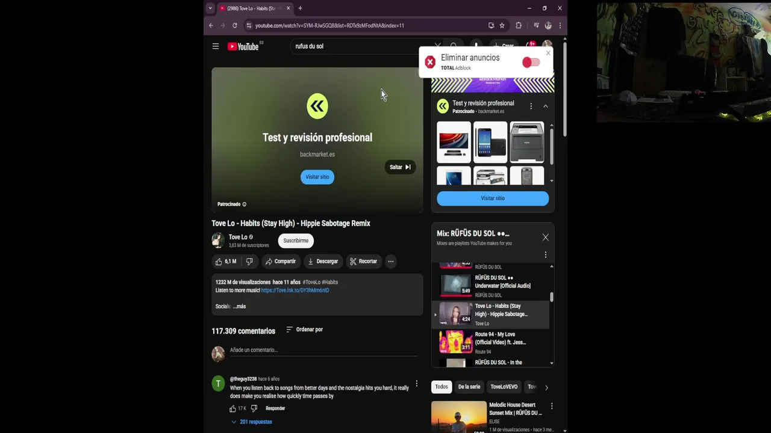Click Visitar sitio on the video ad
Viewport: 771px width, 433px height.
coord(317,177)
